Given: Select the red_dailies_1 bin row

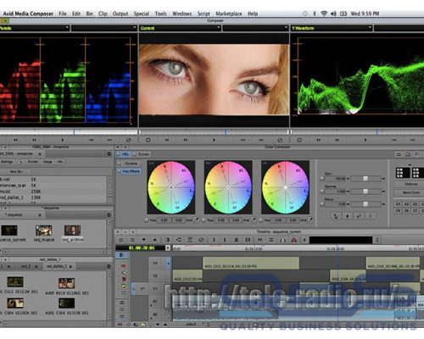Looking at the screenshot, I should (x=53, y=197).
